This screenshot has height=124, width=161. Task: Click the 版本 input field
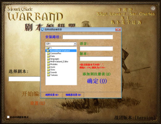[96, 59]
